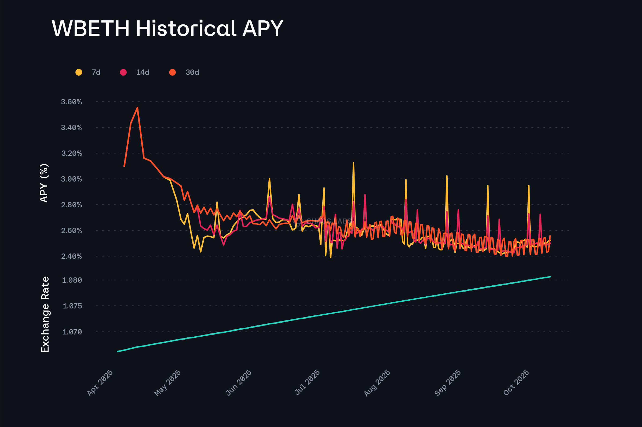Click the orange 30d legend dot

(172, 72)
